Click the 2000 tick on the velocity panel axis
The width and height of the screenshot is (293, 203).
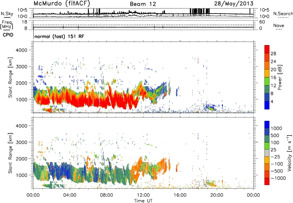click(x=21, y=159)
